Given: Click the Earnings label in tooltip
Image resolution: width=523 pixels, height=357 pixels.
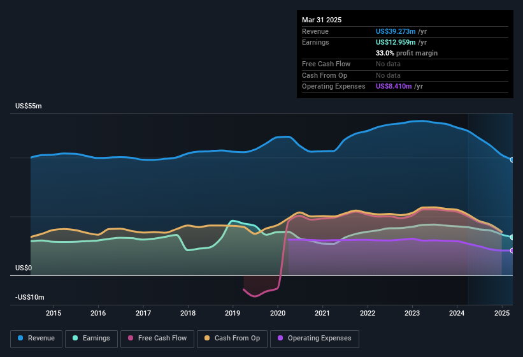Looking at the screenshot, I should (x=315, y=42).
